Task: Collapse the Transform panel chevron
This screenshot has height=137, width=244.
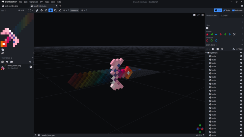Action: 242,15
